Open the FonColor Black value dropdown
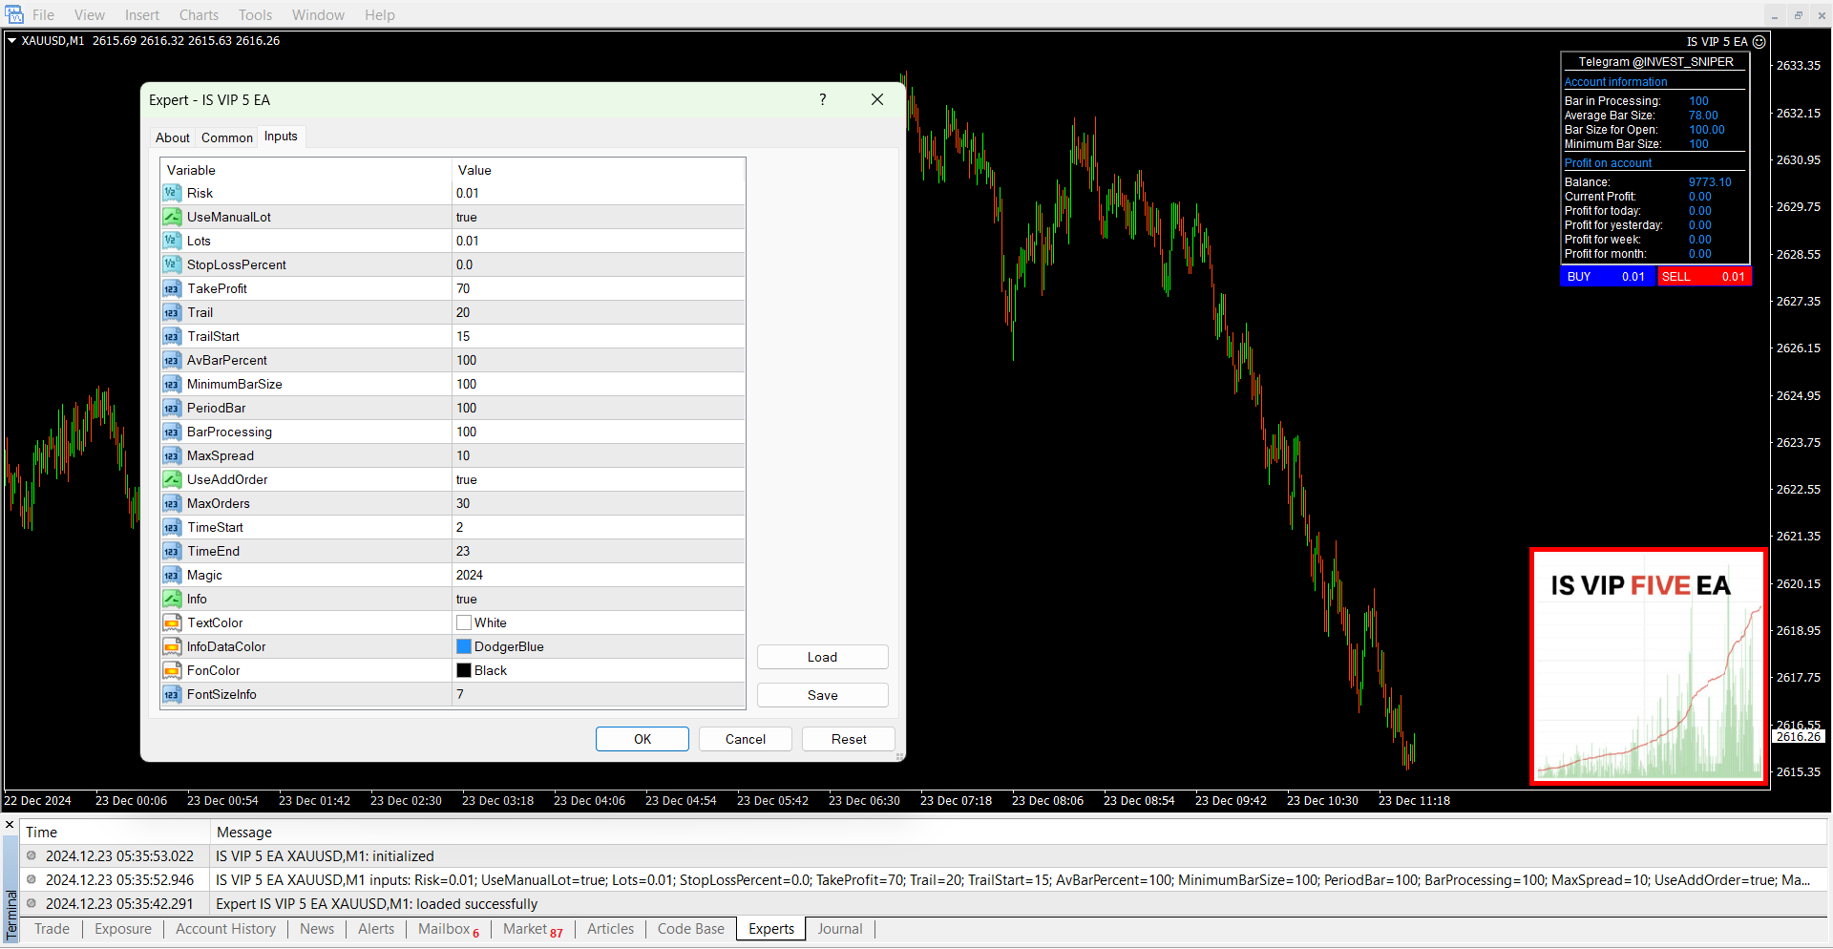The height and width of the screenshot is (949, 1833). point(597,670)
